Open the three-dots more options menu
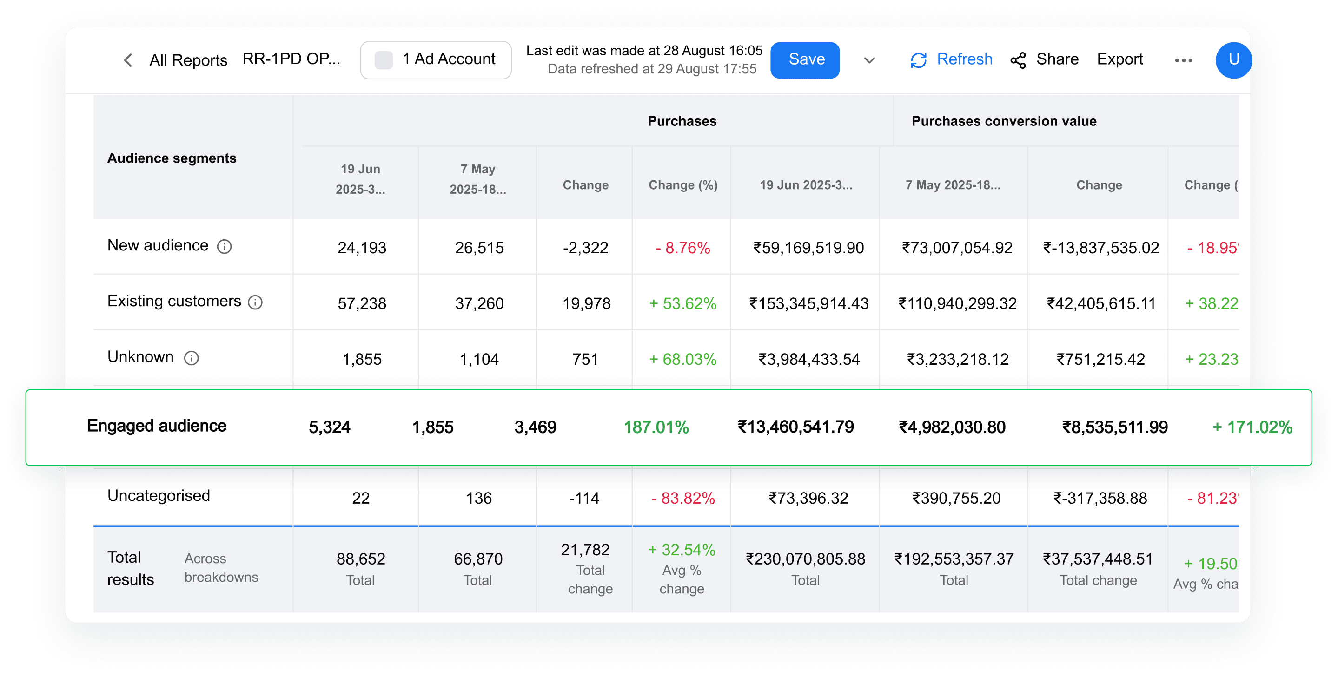 [1183, 60]
